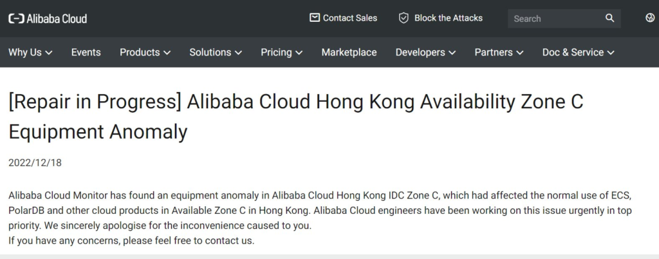This screenshot has width=659, height=259.
Task: Click the Block the Attacks shield icon
Action: [x=404, y=18]
